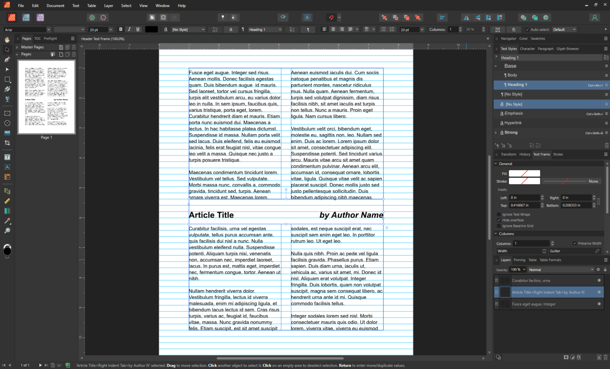Screen dimensions: 610x369
Task: Select the Picture Frame Rectangle tool
Action: point(7,113)
